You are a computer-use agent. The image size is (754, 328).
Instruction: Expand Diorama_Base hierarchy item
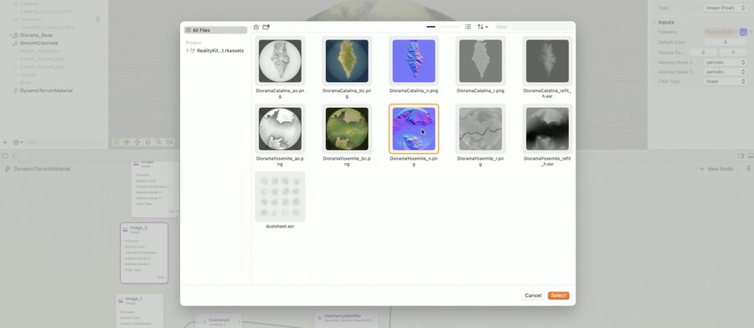click(x=11, y=35)
